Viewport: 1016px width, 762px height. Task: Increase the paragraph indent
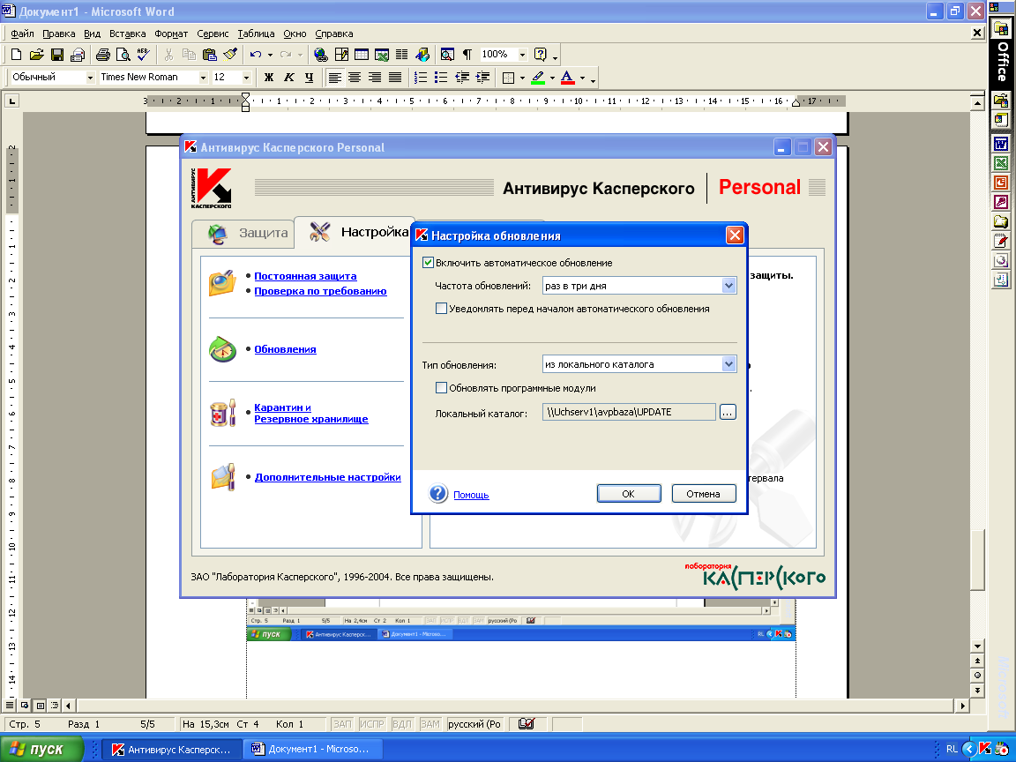(482, 77)
